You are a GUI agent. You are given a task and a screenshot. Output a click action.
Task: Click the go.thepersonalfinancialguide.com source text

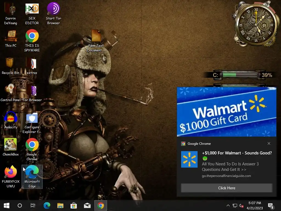click(x=226, y=176)
